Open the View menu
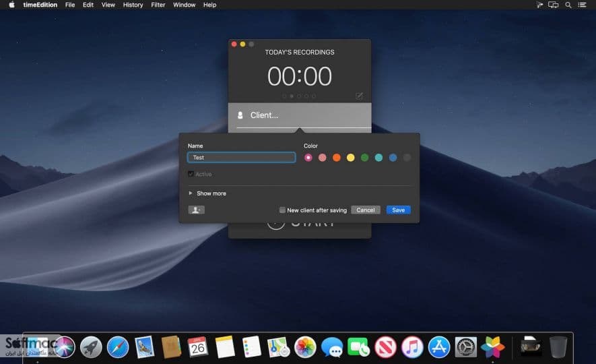The height and width of the screenshot is (364, 596). 108,5
